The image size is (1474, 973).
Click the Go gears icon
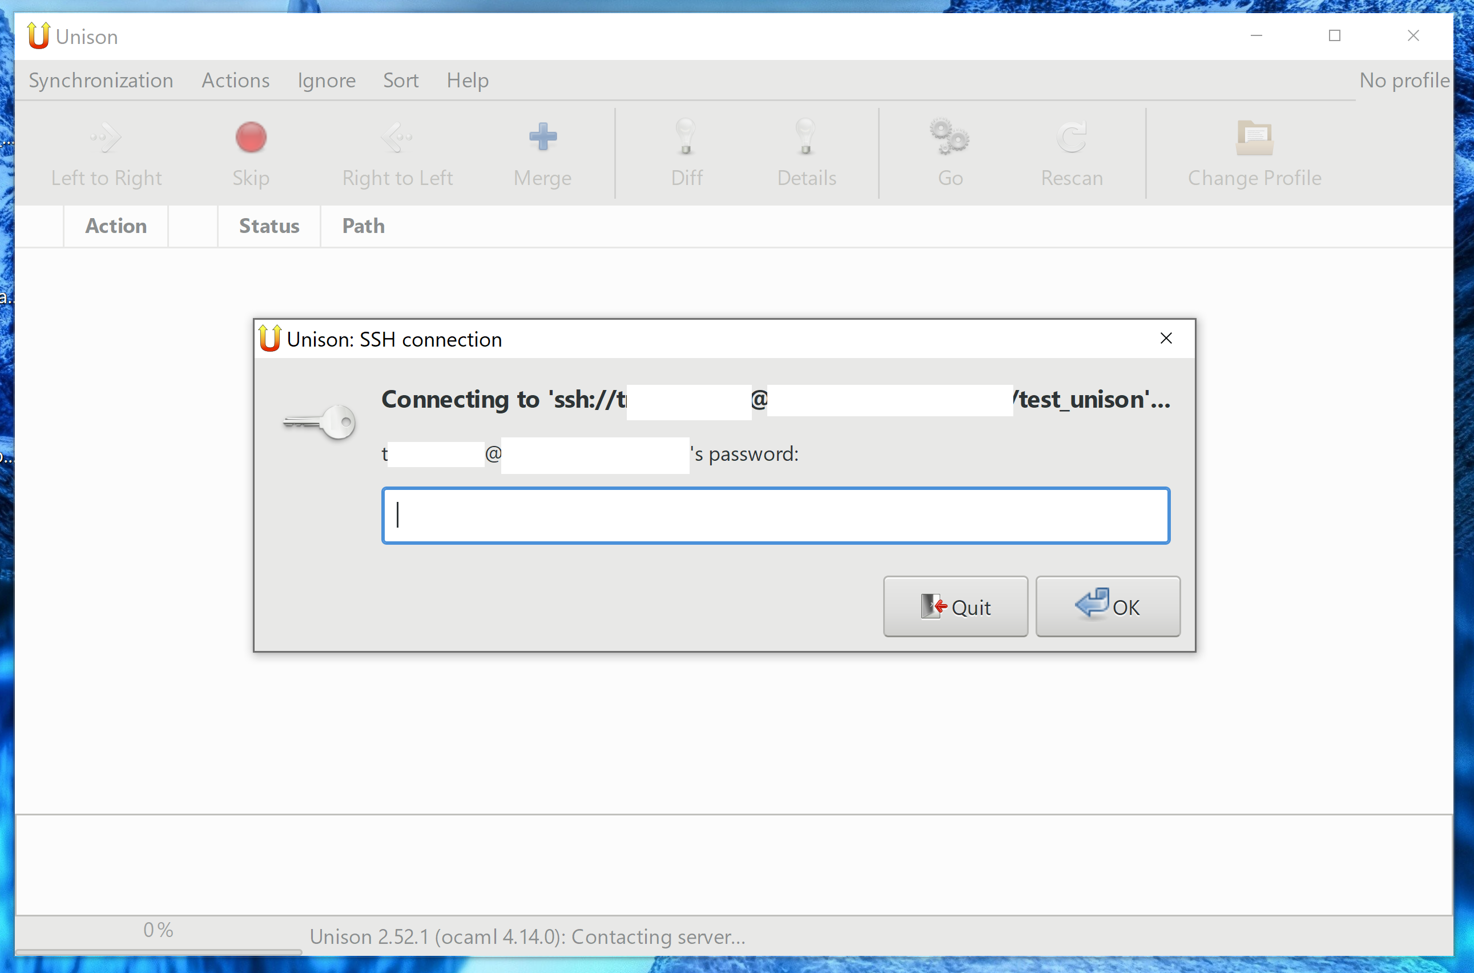(x=949, y=138)
